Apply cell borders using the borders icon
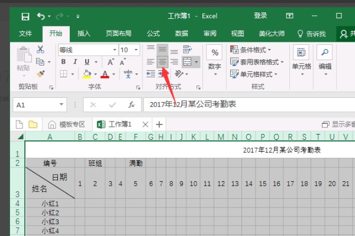 [64, 74]
